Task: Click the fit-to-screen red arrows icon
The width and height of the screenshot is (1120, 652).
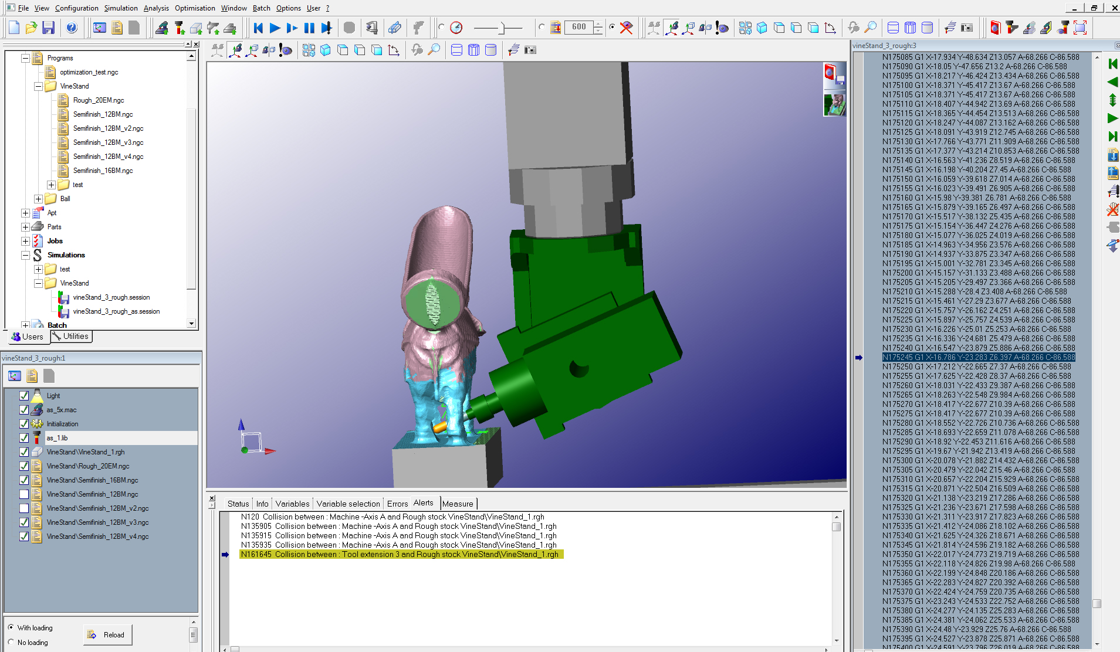Action: tap(1080, 28)
